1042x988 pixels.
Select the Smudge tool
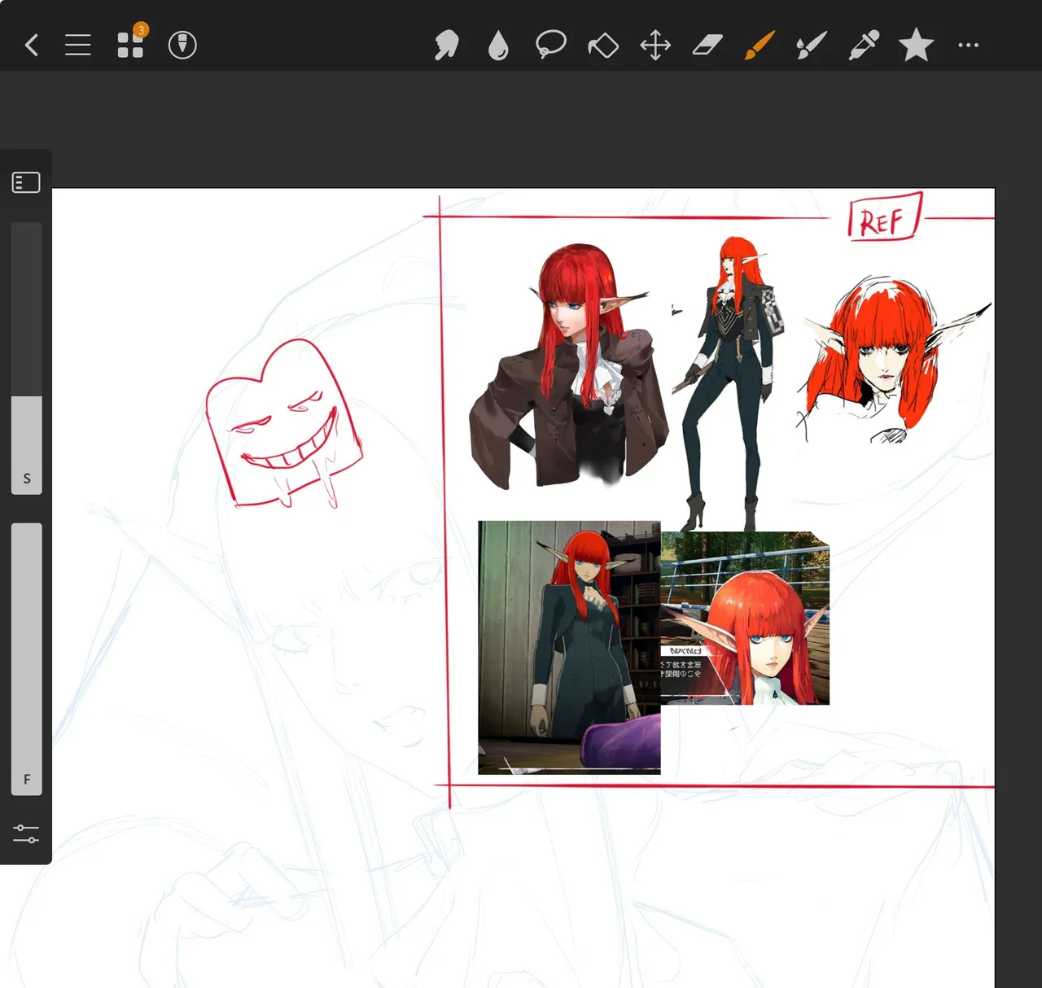click(446, 45)
